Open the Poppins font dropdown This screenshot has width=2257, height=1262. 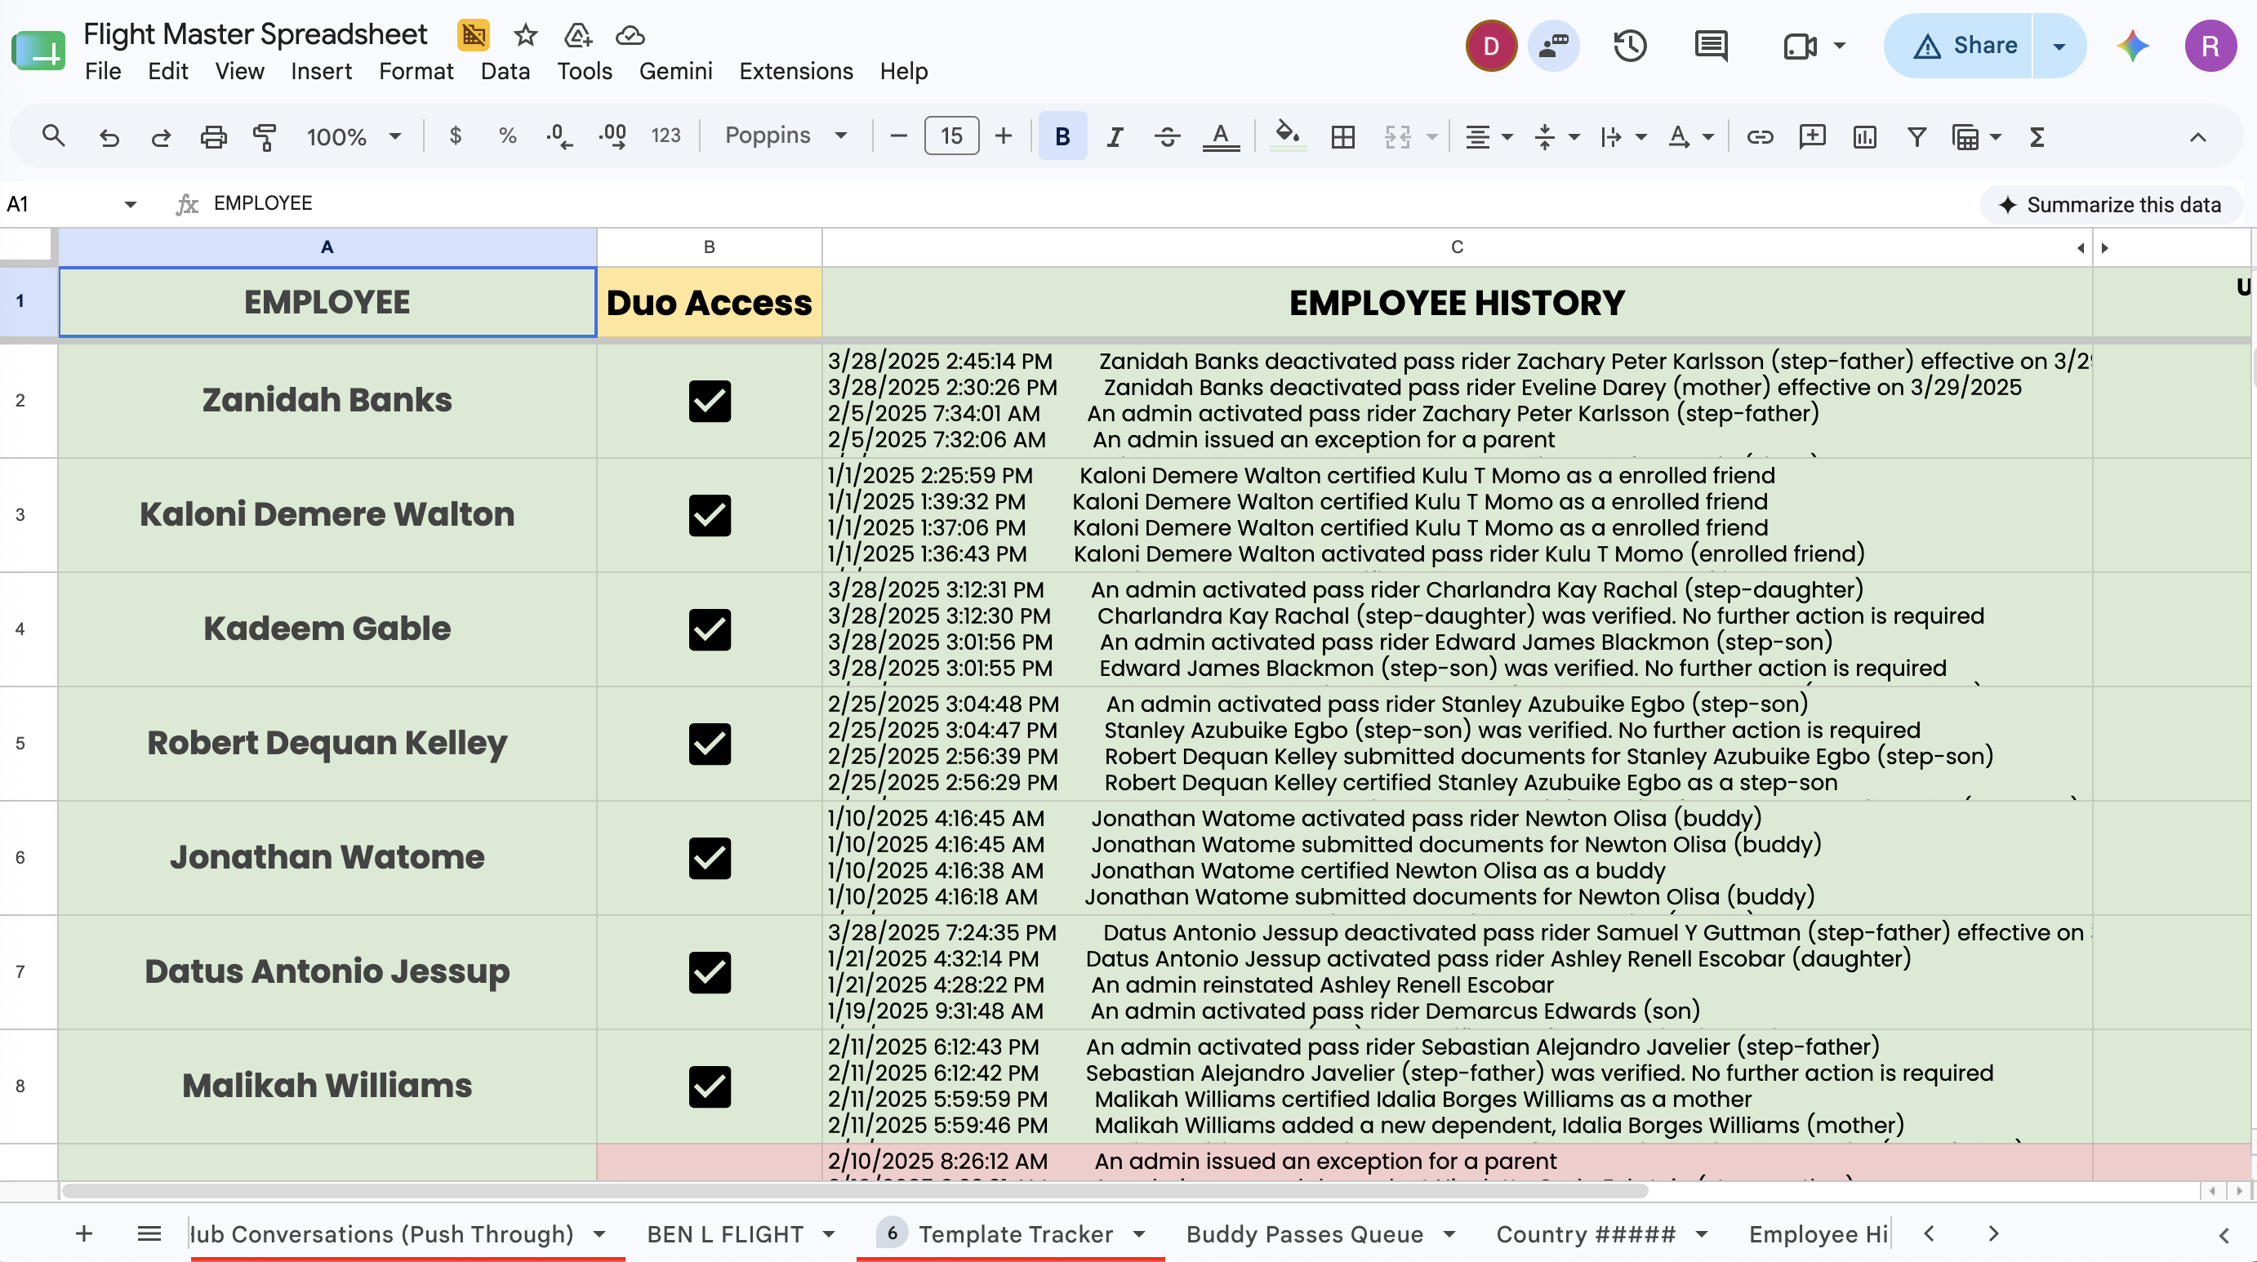(785, 136)
